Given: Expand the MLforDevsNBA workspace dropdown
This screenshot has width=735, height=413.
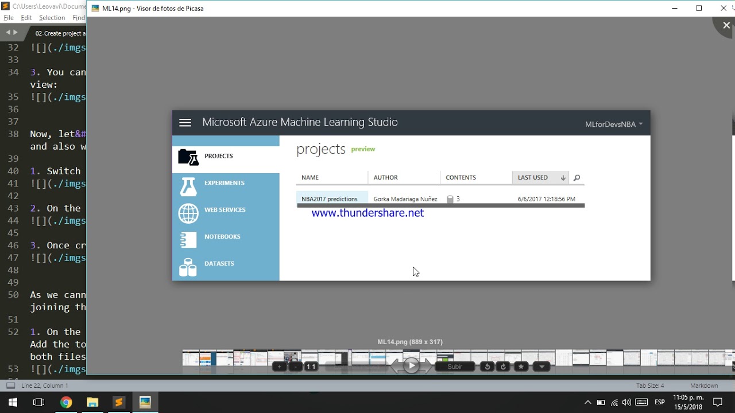Looking at the screenshot, I should click(614, 124).
